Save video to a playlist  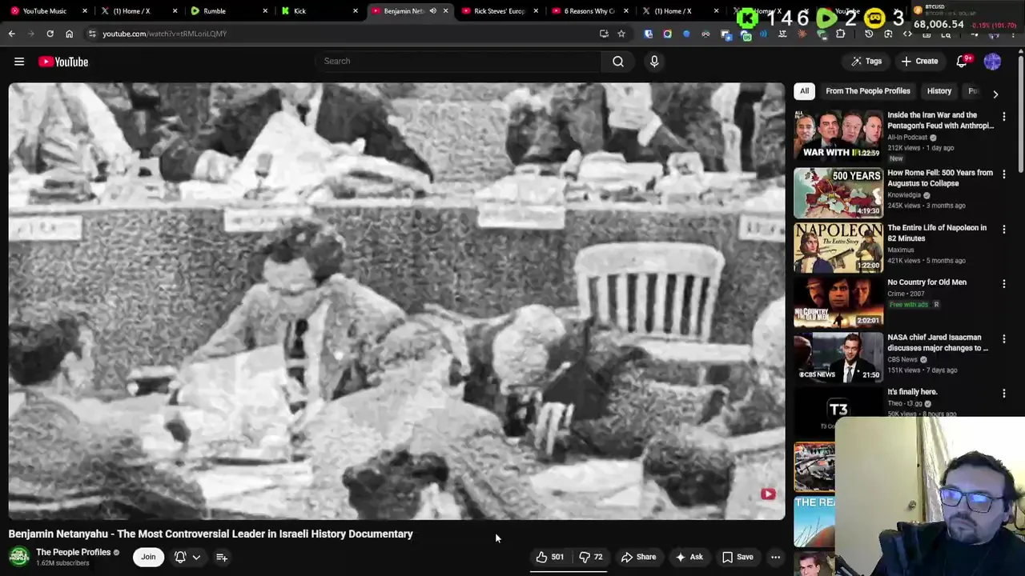[738, 557]
